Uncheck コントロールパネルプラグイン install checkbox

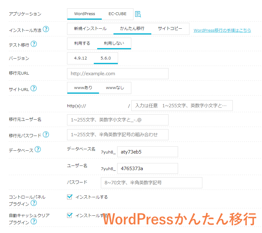click(69, 197)
